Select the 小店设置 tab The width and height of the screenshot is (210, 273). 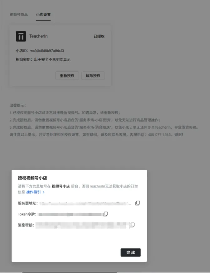(43, 15)
